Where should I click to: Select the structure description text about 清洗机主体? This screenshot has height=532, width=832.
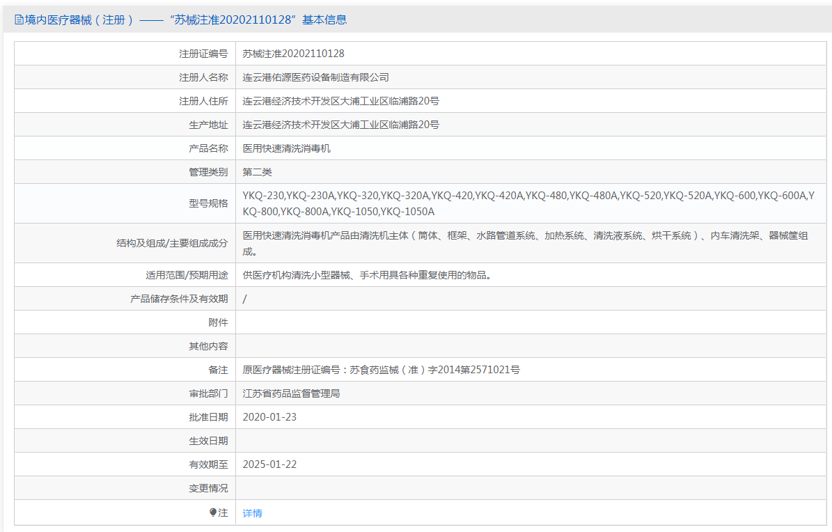click(525, 243)
